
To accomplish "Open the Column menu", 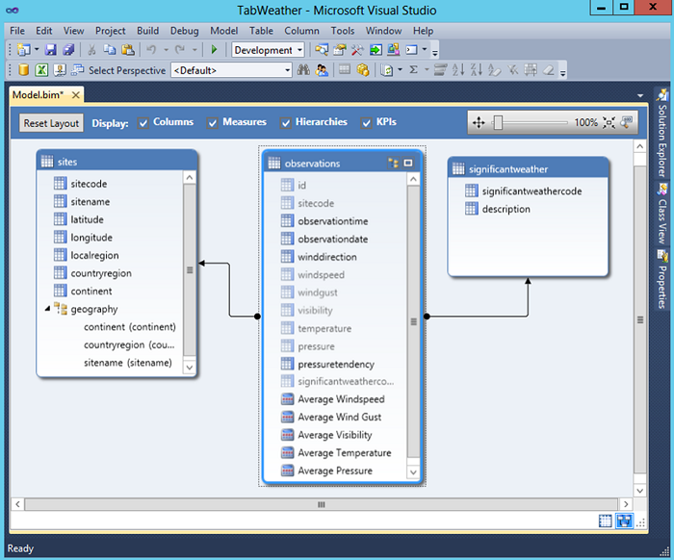I will (x=301, y=31).
